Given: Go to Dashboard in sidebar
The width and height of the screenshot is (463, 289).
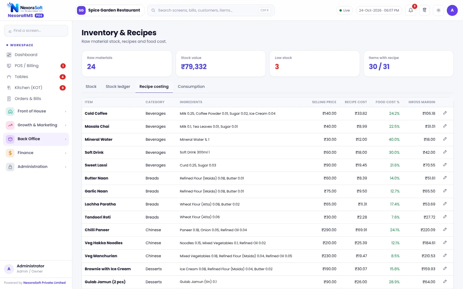Looking at the screenshot, I should pyautogui.click(x=36, y=55).
